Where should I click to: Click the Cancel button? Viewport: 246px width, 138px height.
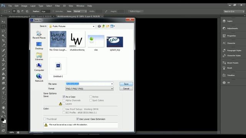click(x=126, y=89)
